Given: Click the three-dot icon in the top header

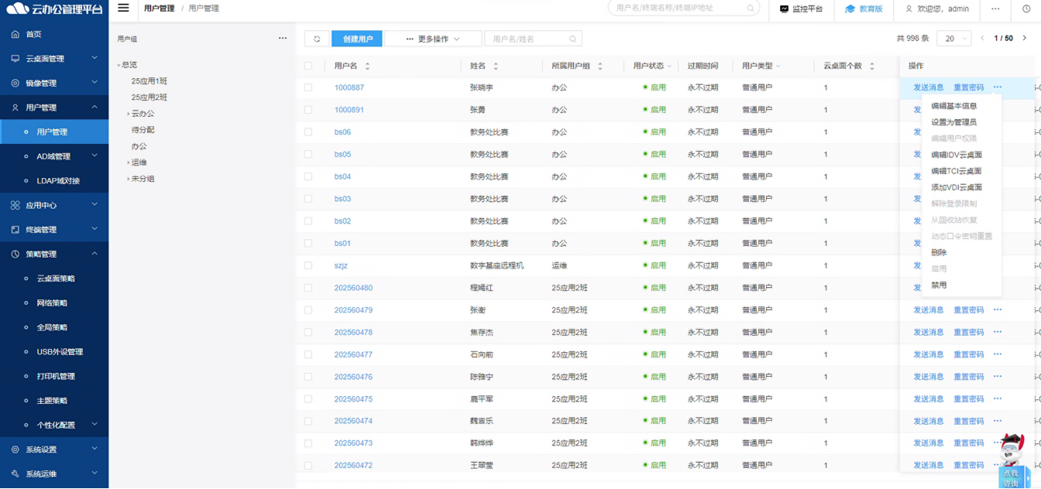Looking at the screenshot, I should point(995,9).
